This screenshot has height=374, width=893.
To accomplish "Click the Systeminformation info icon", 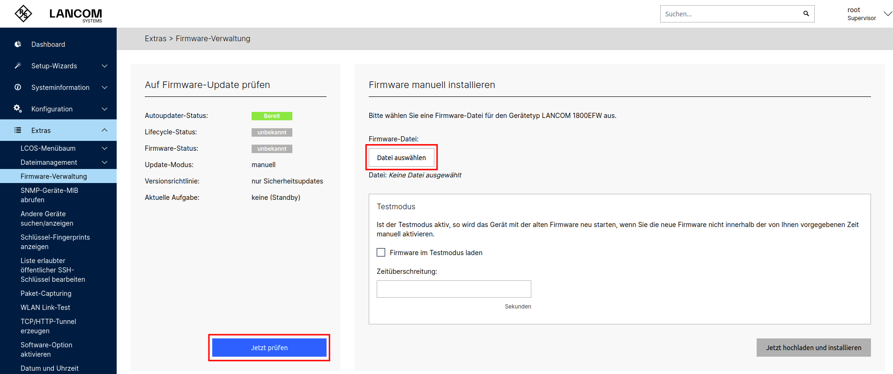I will tap(18, 87).
